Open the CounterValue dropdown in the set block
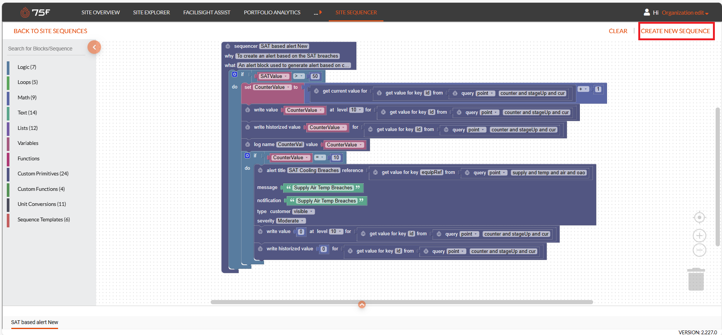 (x=272, y=87)
